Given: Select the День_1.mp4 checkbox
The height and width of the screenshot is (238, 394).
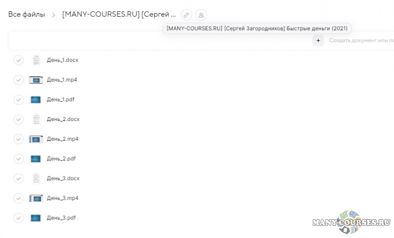Looking at the screenshot, I should pos(19,80).
